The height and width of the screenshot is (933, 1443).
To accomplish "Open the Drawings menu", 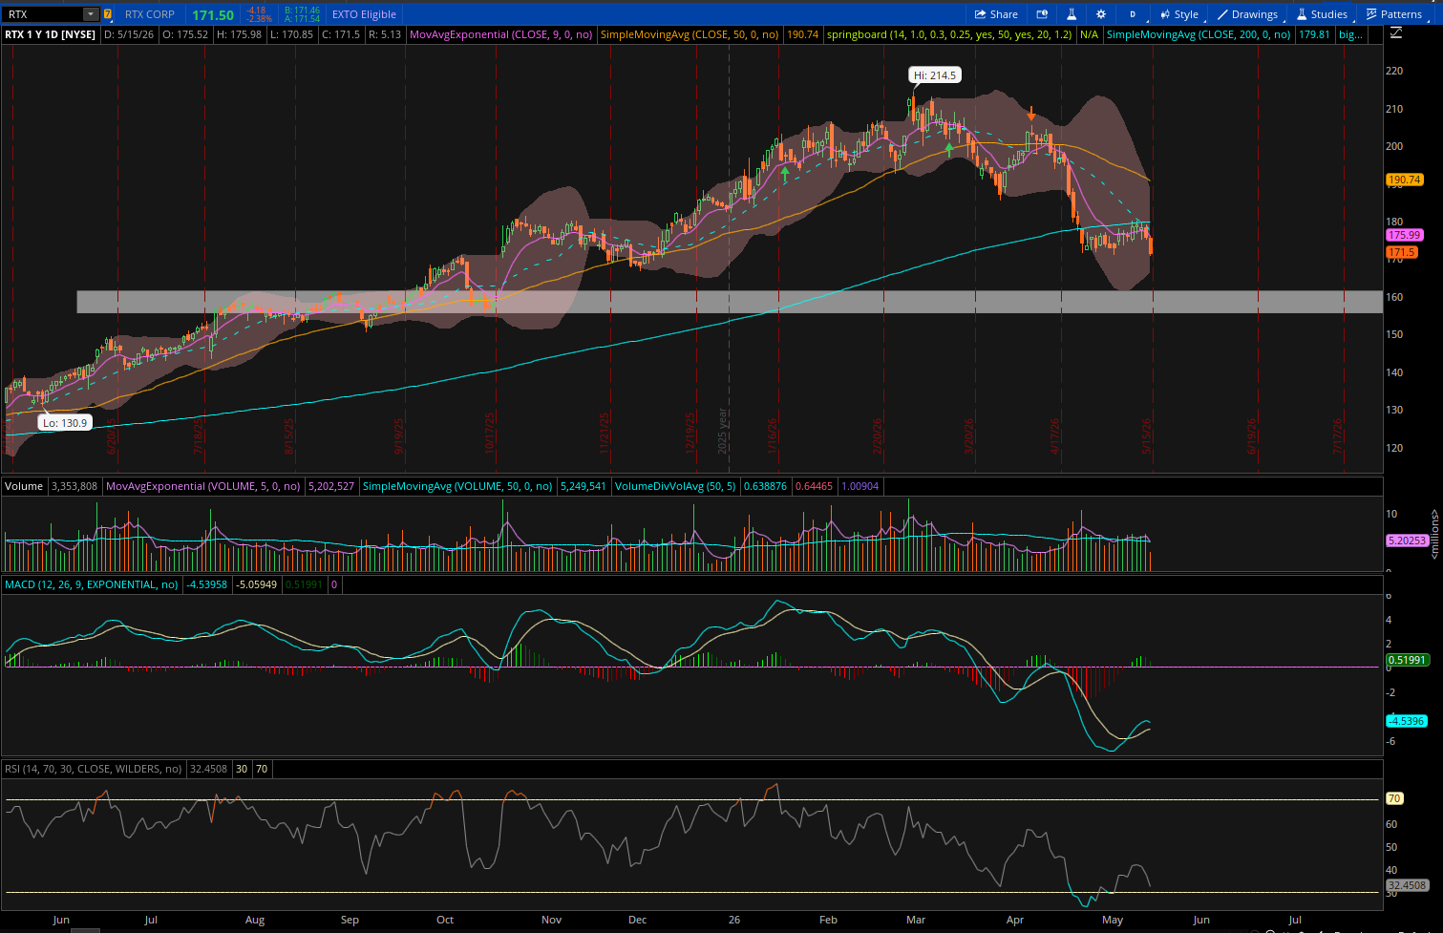I will pos(1247,14).
